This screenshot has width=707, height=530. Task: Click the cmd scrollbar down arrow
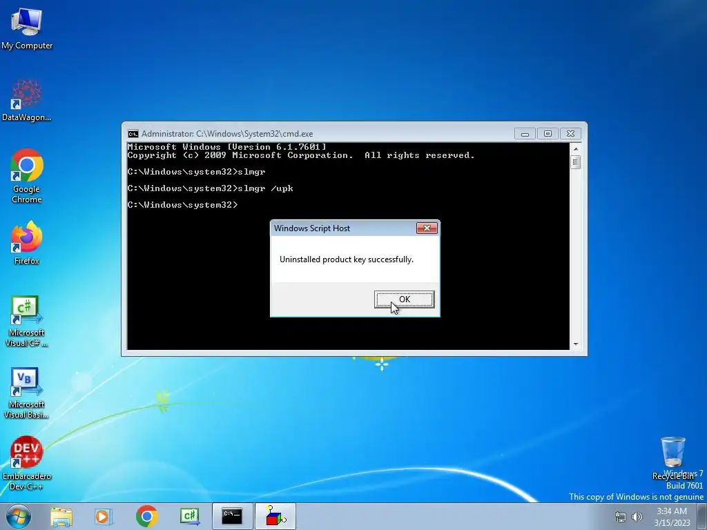coord(575,344)
